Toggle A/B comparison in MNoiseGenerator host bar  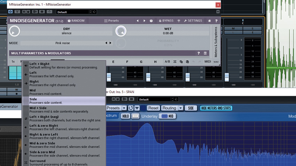click(x=35, y=12)
